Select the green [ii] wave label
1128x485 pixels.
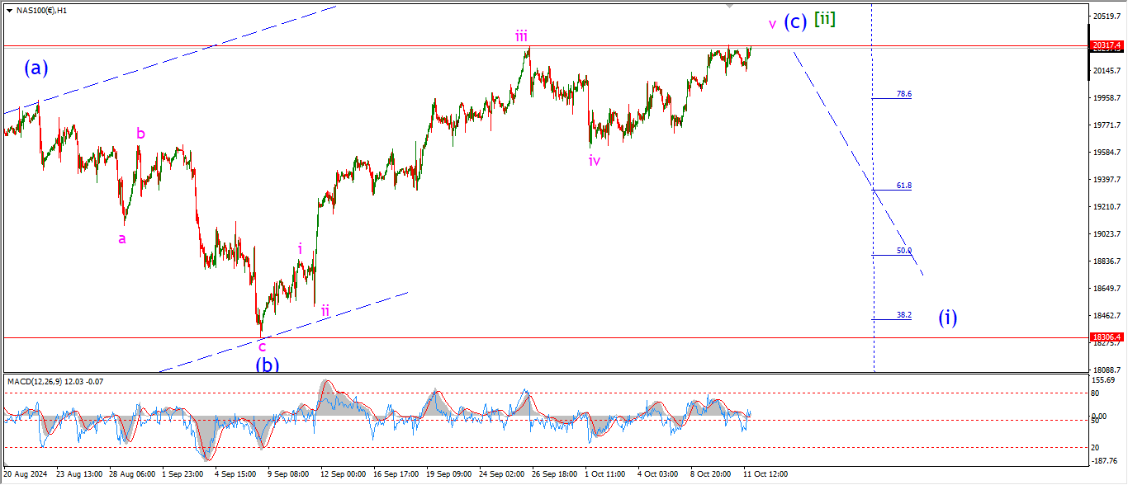[824, 19]
